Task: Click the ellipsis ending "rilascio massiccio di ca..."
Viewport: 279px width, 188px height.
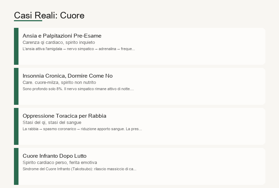Action: [x=135, y=170]
